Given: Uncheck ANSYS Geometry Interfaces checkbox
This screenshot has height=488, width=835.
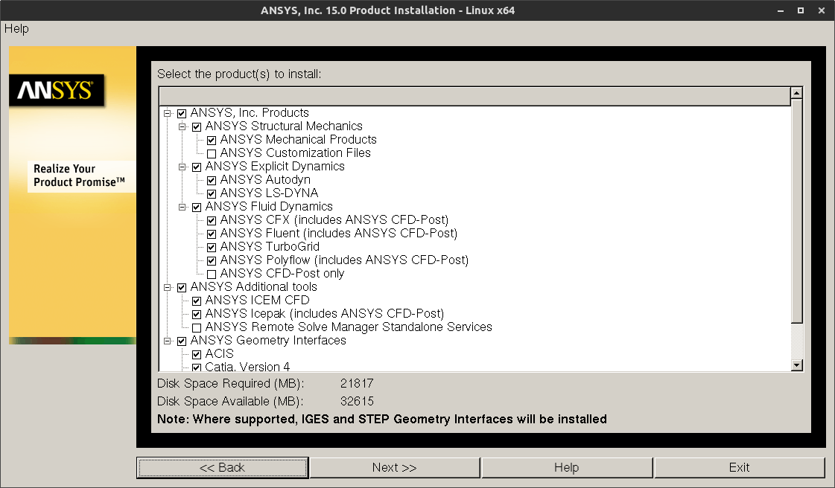Looking at the screenshot, I should click(182, 341).
